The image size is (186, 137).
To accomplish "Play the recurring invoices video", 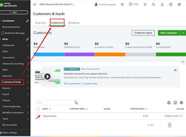I will point(48,77).
